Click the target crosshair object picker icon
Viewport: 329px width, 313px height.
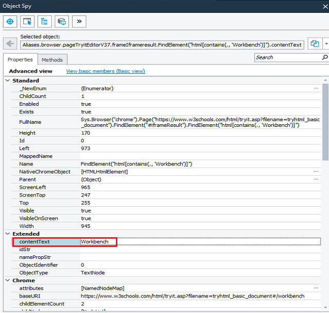pyautogui.click(x=10, y=21)
